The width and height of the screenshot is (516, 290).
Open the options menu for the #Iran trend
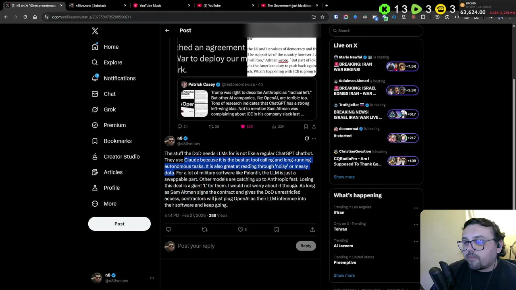click(416, 208)
